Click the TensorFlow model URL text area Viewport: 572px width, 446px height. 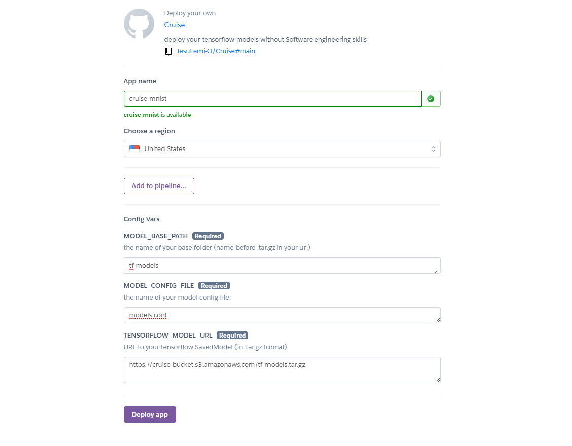pyautogui.click(x=282, y=370)
